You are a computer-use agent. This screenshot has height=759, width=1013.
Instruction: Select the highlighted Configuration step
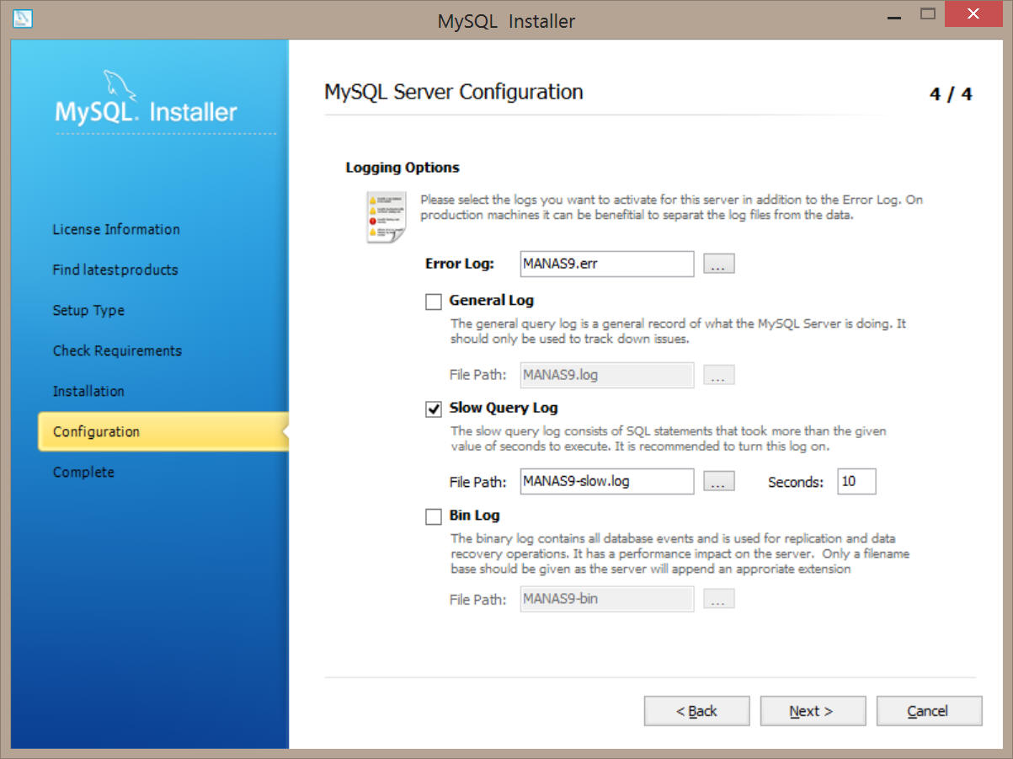tap(163, 431)
